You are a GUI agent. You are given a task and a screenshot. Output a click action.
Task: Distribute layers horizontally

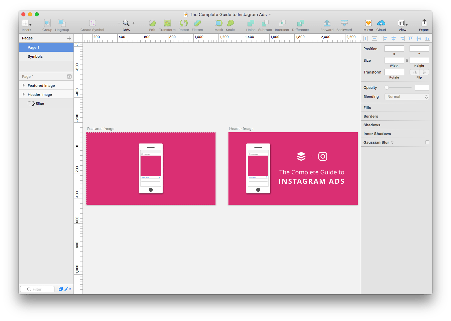[x=365, y=38]
